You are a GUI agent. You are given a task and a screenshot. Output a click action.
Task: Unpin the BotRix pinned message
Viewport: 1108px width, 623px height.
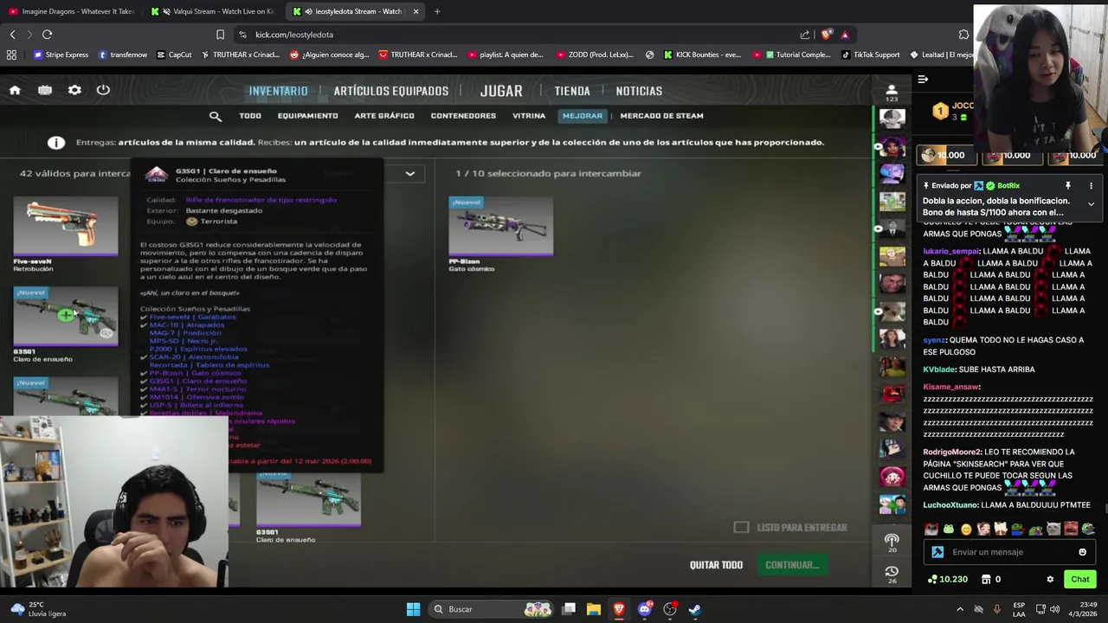tap(1068, 186)
